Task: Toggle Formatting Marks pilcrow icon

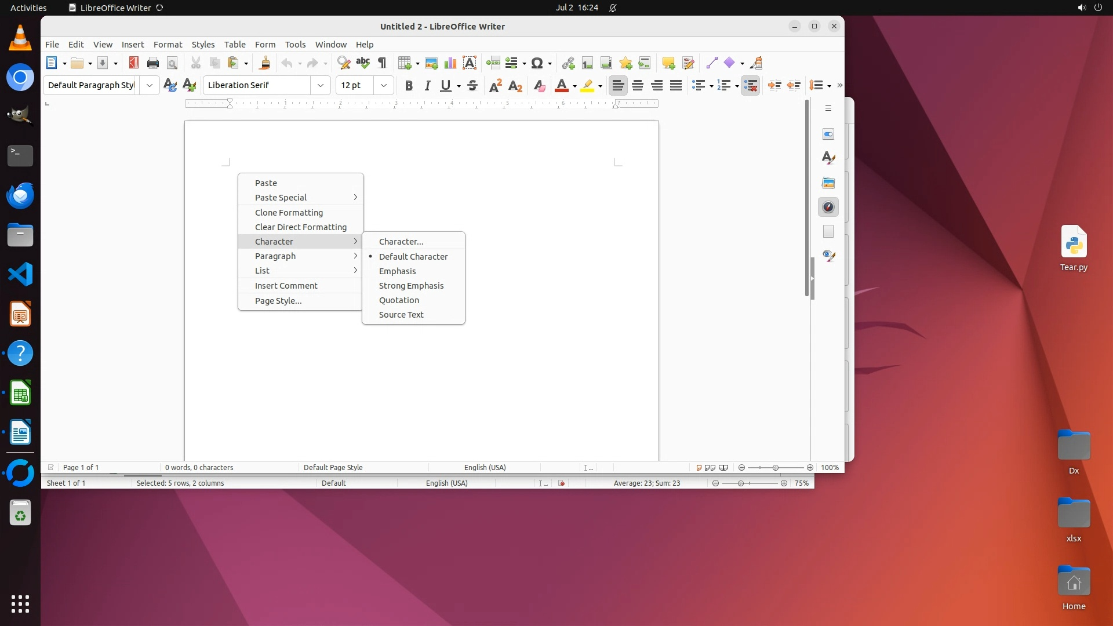Action: coord(382,63)
